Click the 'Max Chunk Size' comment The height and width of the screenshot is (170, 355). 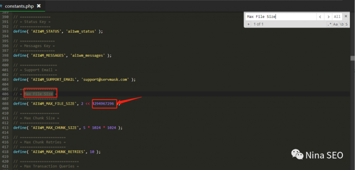pyautogui.click(x=40, y=118)
